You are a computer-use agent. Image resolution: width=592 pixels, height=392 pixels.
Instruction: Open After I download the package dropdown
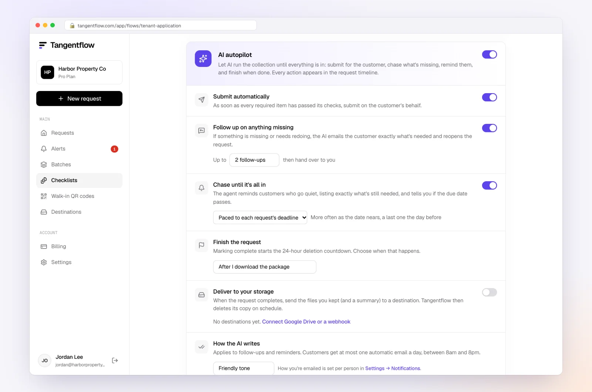point(265,267)
